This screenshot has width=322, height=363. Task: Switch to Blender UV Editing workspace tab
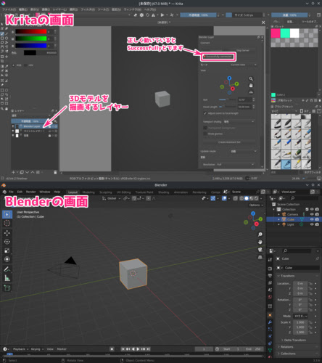point(123,192)
